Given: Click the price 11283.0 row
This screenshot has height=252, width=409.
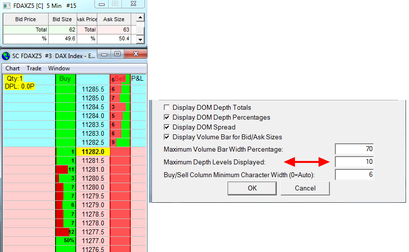Looking at the screenshot, I should 93,134.
